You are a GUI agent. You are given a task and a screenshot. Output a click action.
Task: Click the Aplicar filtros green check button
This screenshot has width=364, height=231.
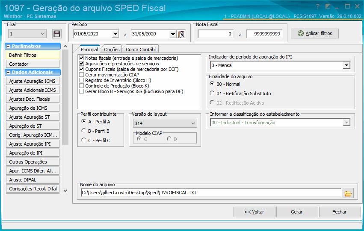314,33
